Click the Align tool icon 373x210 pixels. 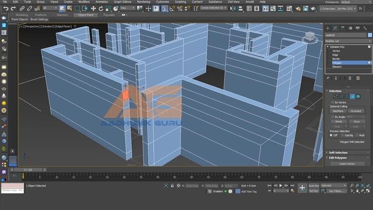click(241, 9)
